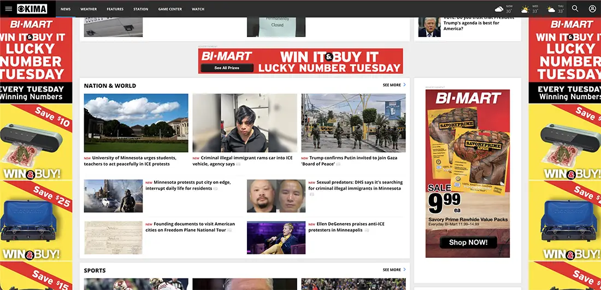601x290 pixels.
Task: Click the KIMA station logo
Action: pyautogui.click(x=32, y=9)
